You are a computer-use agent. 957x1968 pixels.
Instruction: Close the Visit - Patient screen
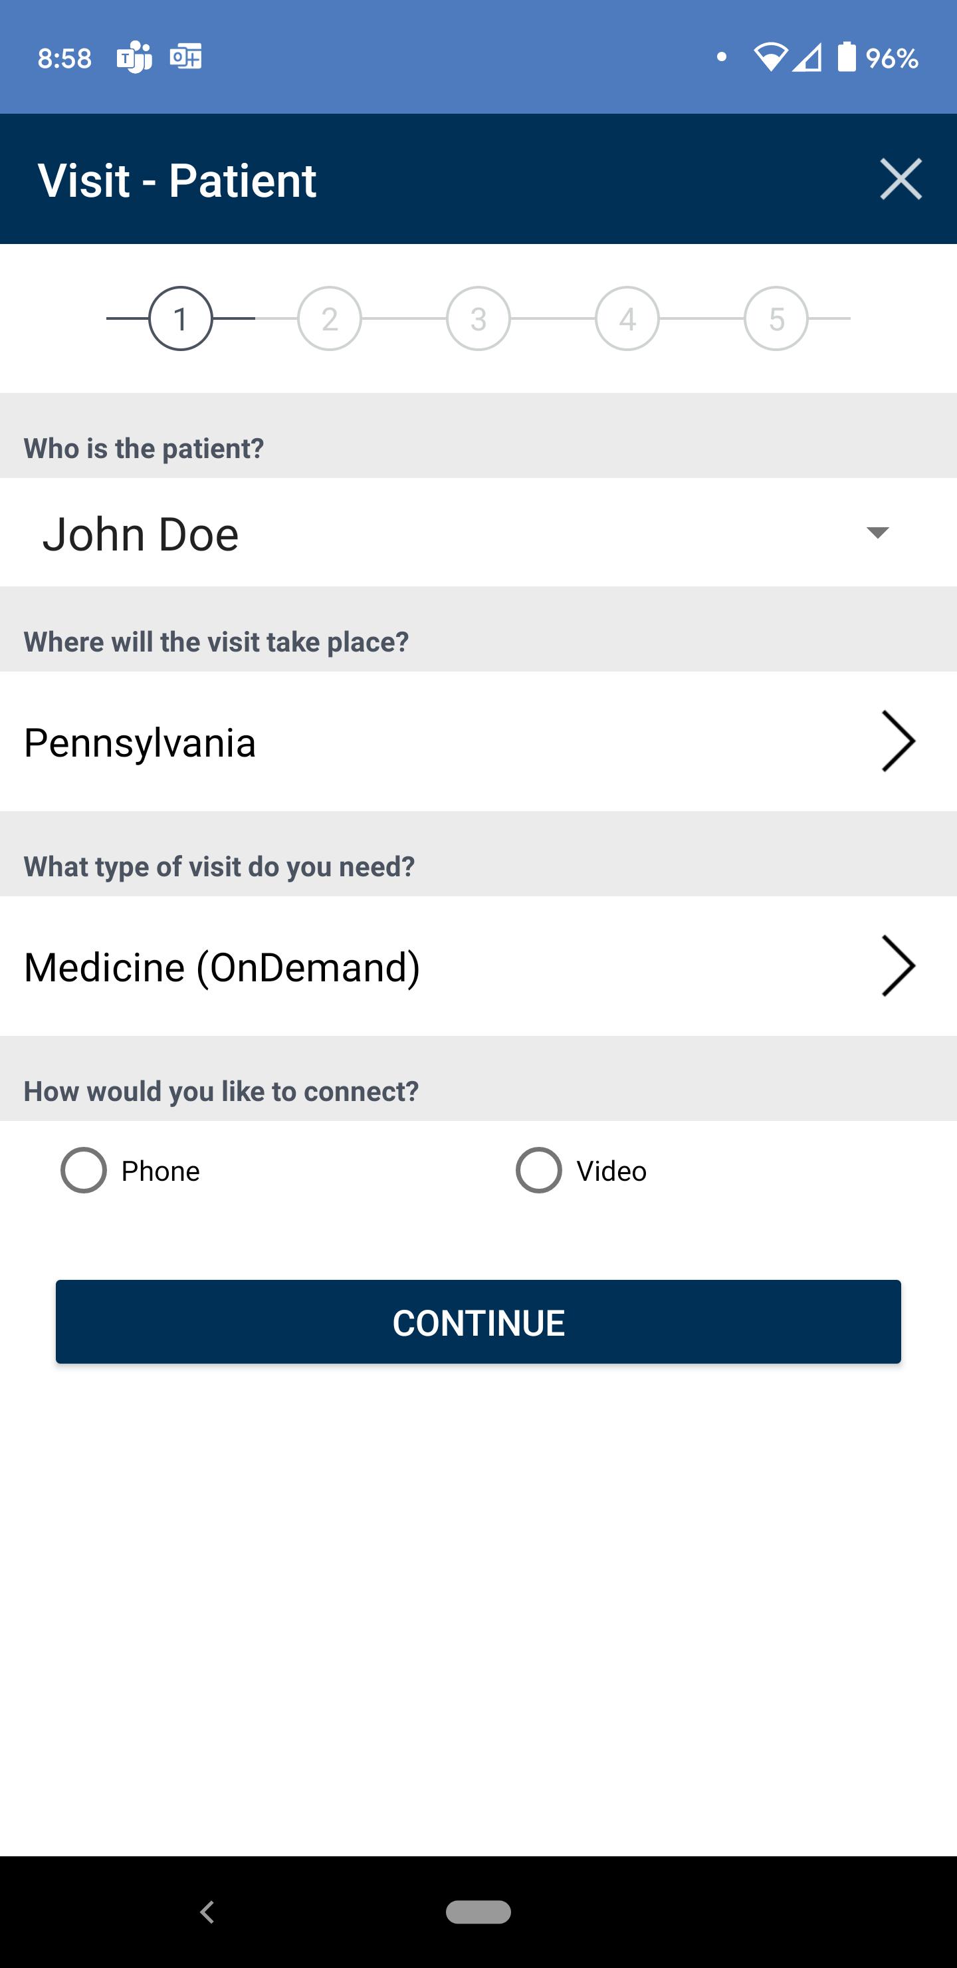(901, 180)
